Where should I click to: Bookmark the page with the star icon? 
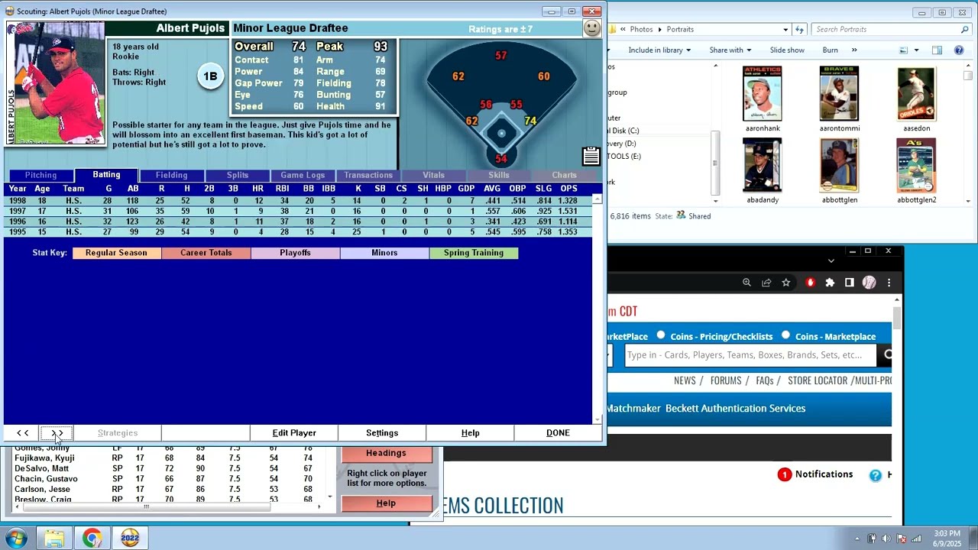point(786,283)
